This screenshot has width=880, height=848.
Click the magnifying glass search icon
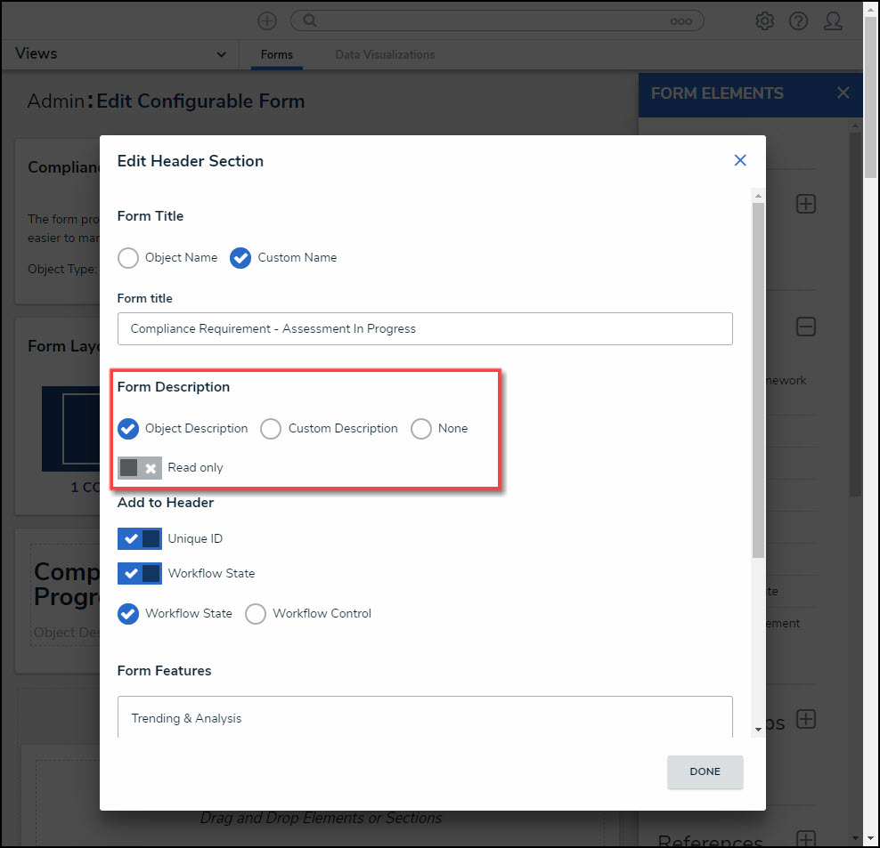[307, 20]
